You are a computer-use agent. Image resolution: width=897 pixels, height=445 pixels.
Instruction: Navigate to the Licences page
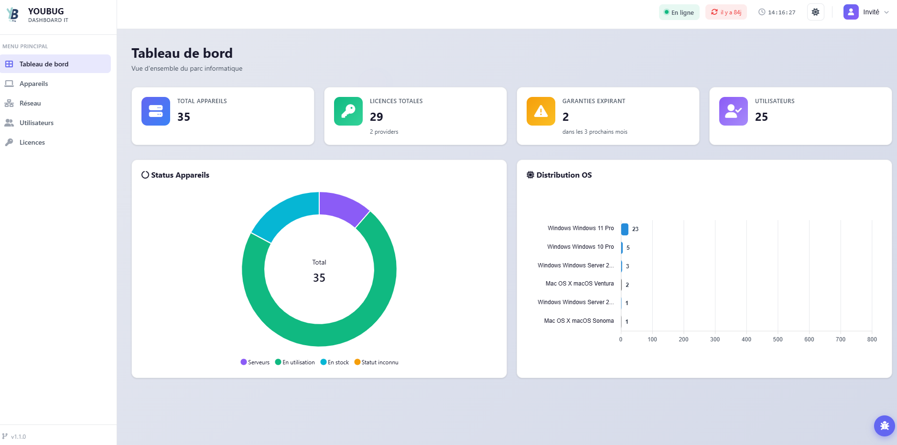tap(55, 142)
